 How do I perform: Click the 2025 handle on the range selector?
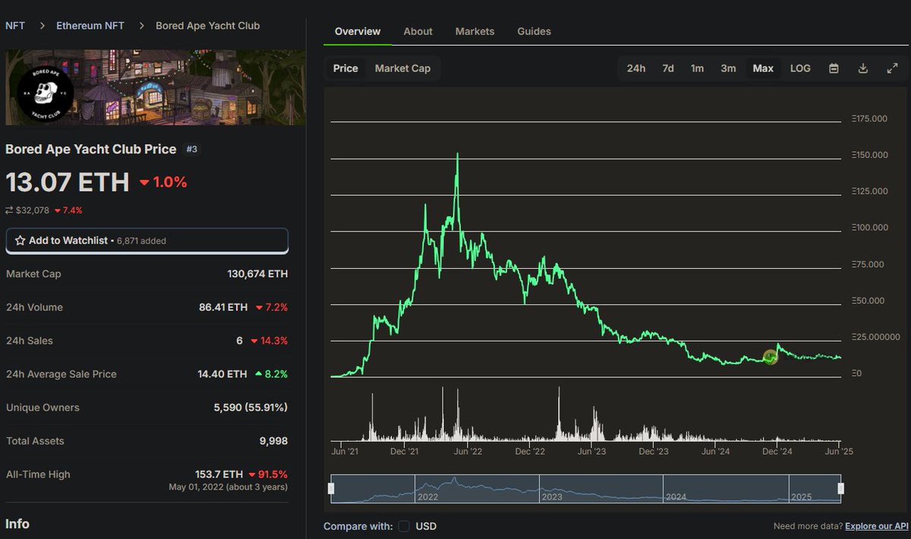(841, 488)
